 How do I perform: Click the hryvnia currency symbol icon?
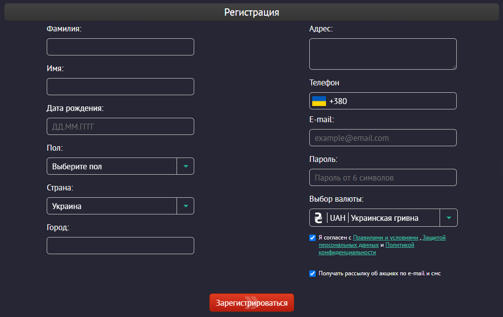point(318,218)
